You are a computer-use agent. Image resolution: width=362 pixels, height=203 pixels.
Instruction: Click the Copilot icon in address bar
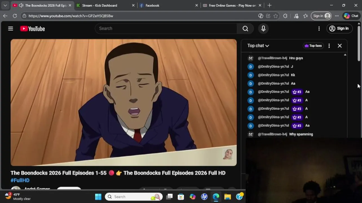point(261,16)
